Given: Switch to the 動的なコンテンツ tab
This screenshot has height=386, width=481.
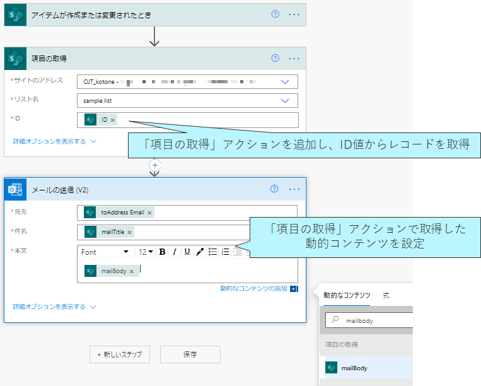Looking at the screenshot, I should pos(347,295).
